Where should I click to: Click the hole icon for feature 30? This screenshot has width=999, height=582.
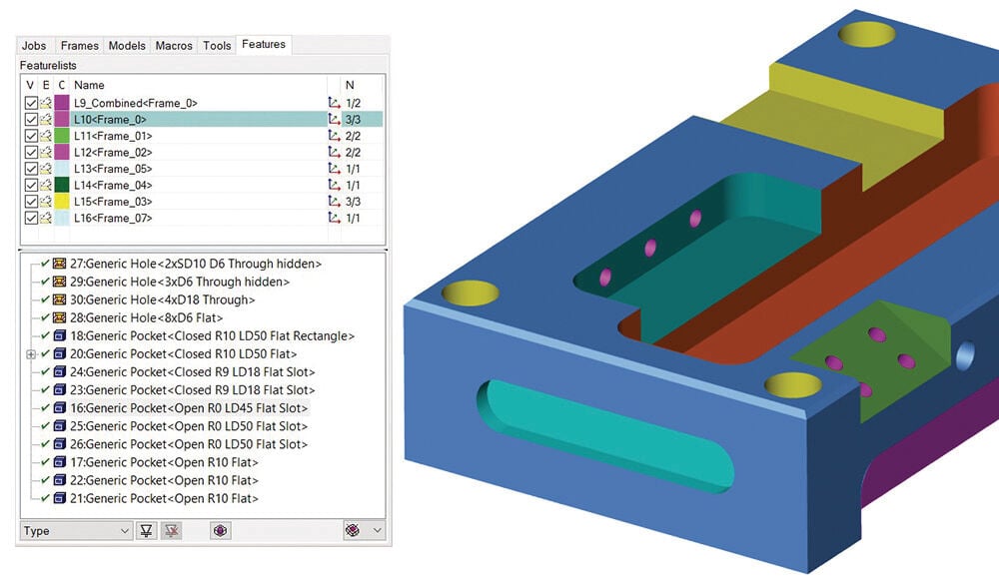pyautogui.click(x=59, y=299)
